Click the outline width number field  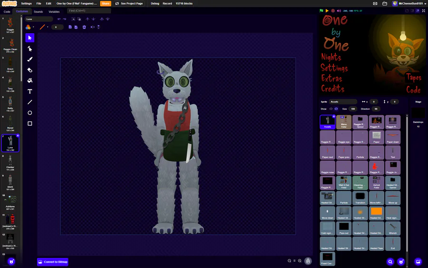(x=58, y=27)
